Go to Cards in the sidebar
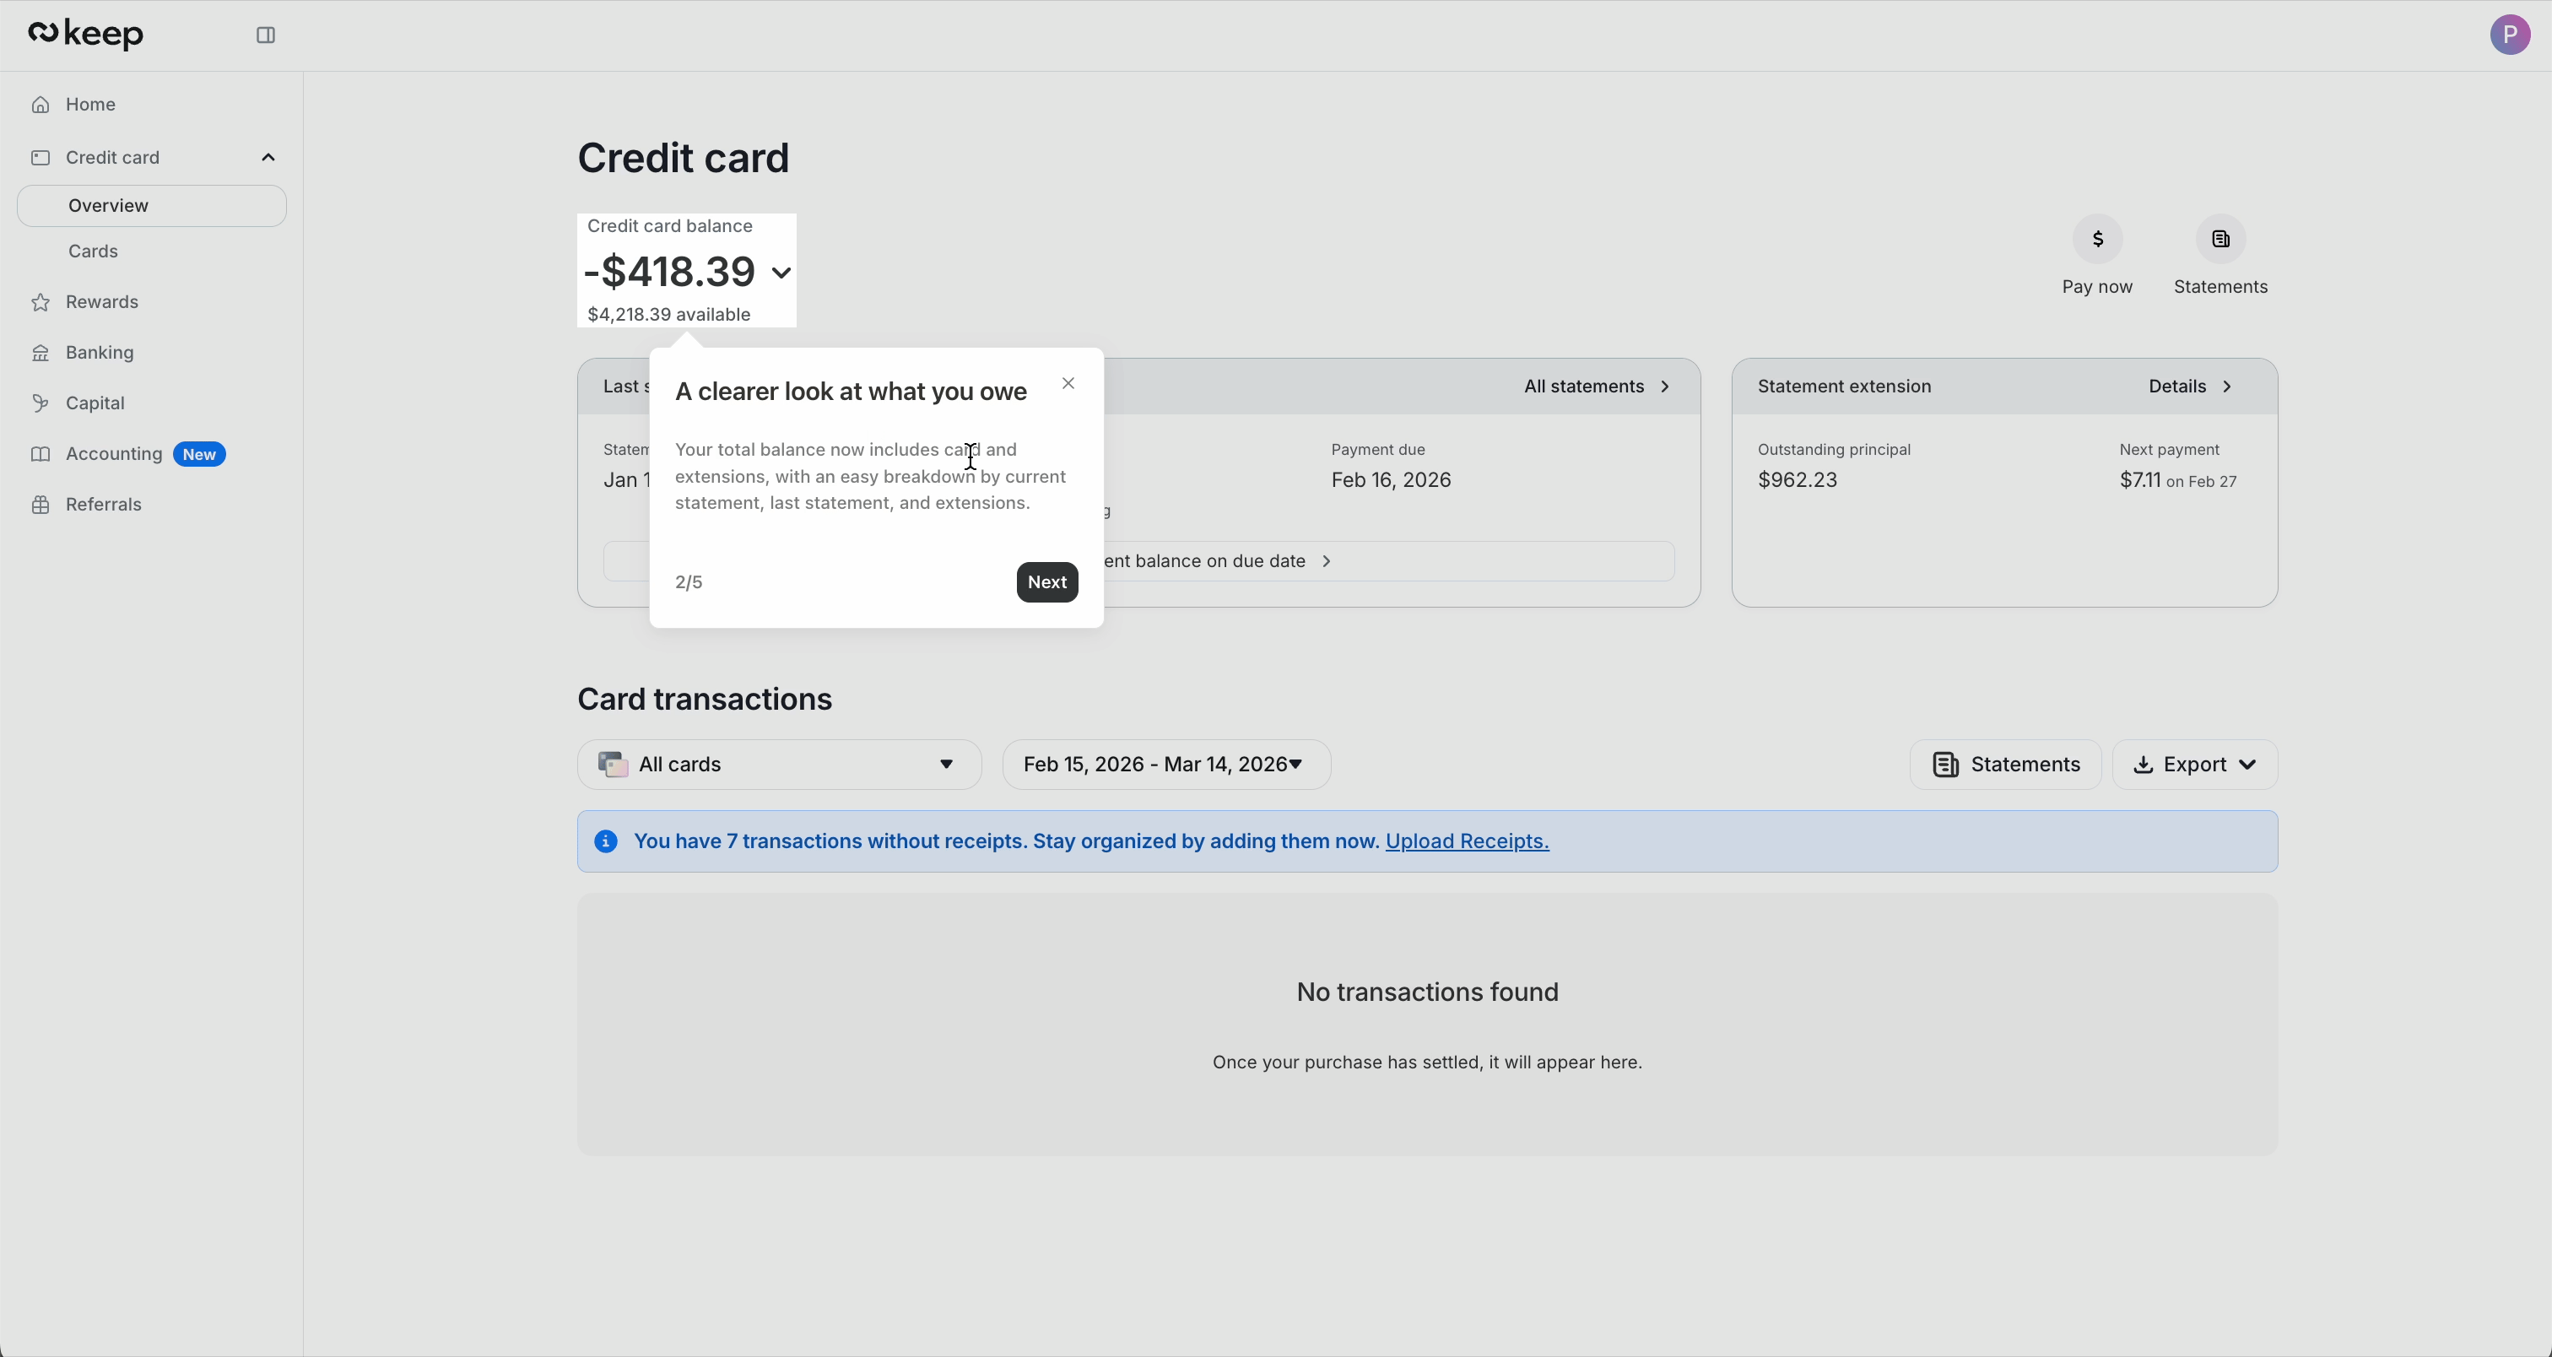 pyautogui.click(x=93, y=251)
